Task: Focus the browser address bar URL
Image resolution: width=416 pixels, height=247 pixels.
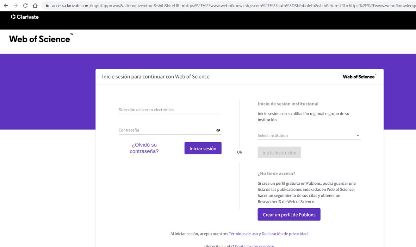Action: point(234,6)
